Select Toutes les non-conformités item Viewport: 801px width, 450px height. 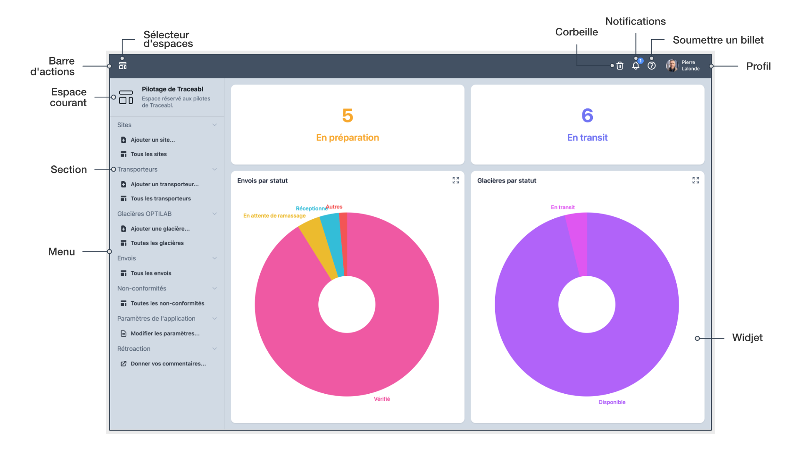click(x=167, y=303)
